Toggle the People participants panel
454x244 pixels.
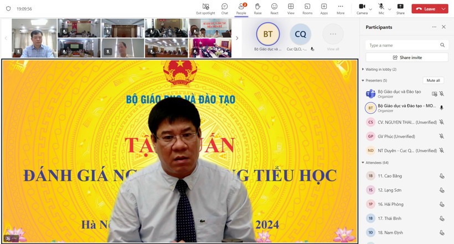pos(241,9)
